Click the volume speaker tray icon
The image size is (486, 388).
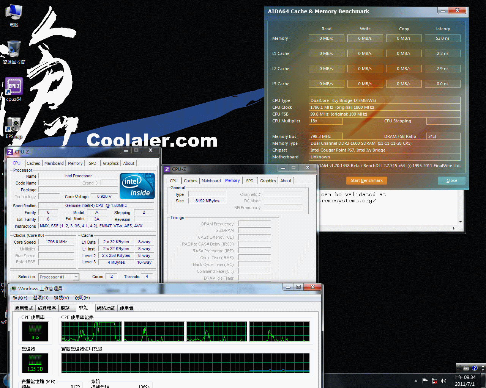tap(443, 381)
